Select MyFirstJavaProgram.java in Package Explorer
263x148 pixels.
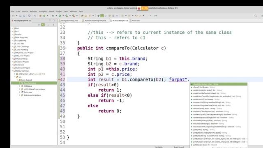click(x=34, y=89)
